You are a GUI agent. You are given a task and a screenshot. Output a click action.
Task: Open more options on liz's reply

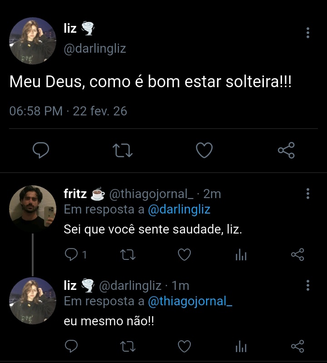point(308,285)
